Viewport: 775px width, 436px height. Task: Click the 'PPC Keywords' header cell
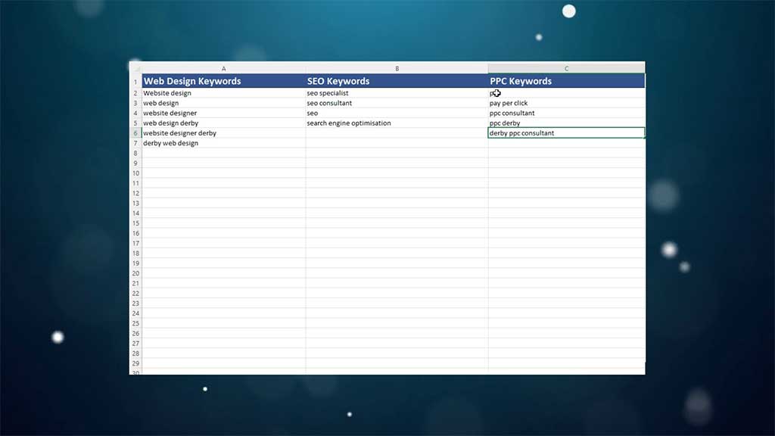point(566,81)
